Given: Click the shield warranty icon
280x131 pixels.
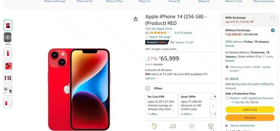Looking at the screenshot, I should coord(192,126).
